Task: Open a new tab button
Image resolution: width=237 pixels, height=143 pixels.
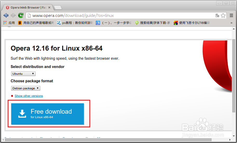Action: click(x=58, y=8)
